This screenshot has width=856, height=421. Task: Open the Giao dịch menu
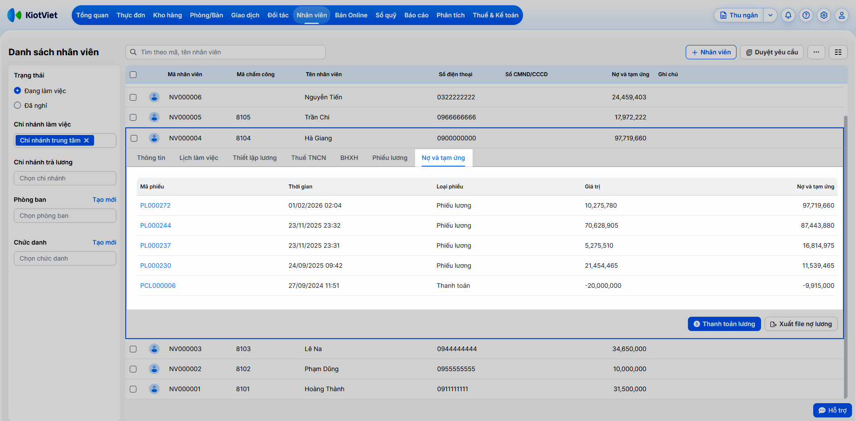pos(245,15)
